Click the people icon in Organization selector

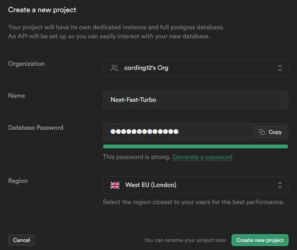point(114,68)
